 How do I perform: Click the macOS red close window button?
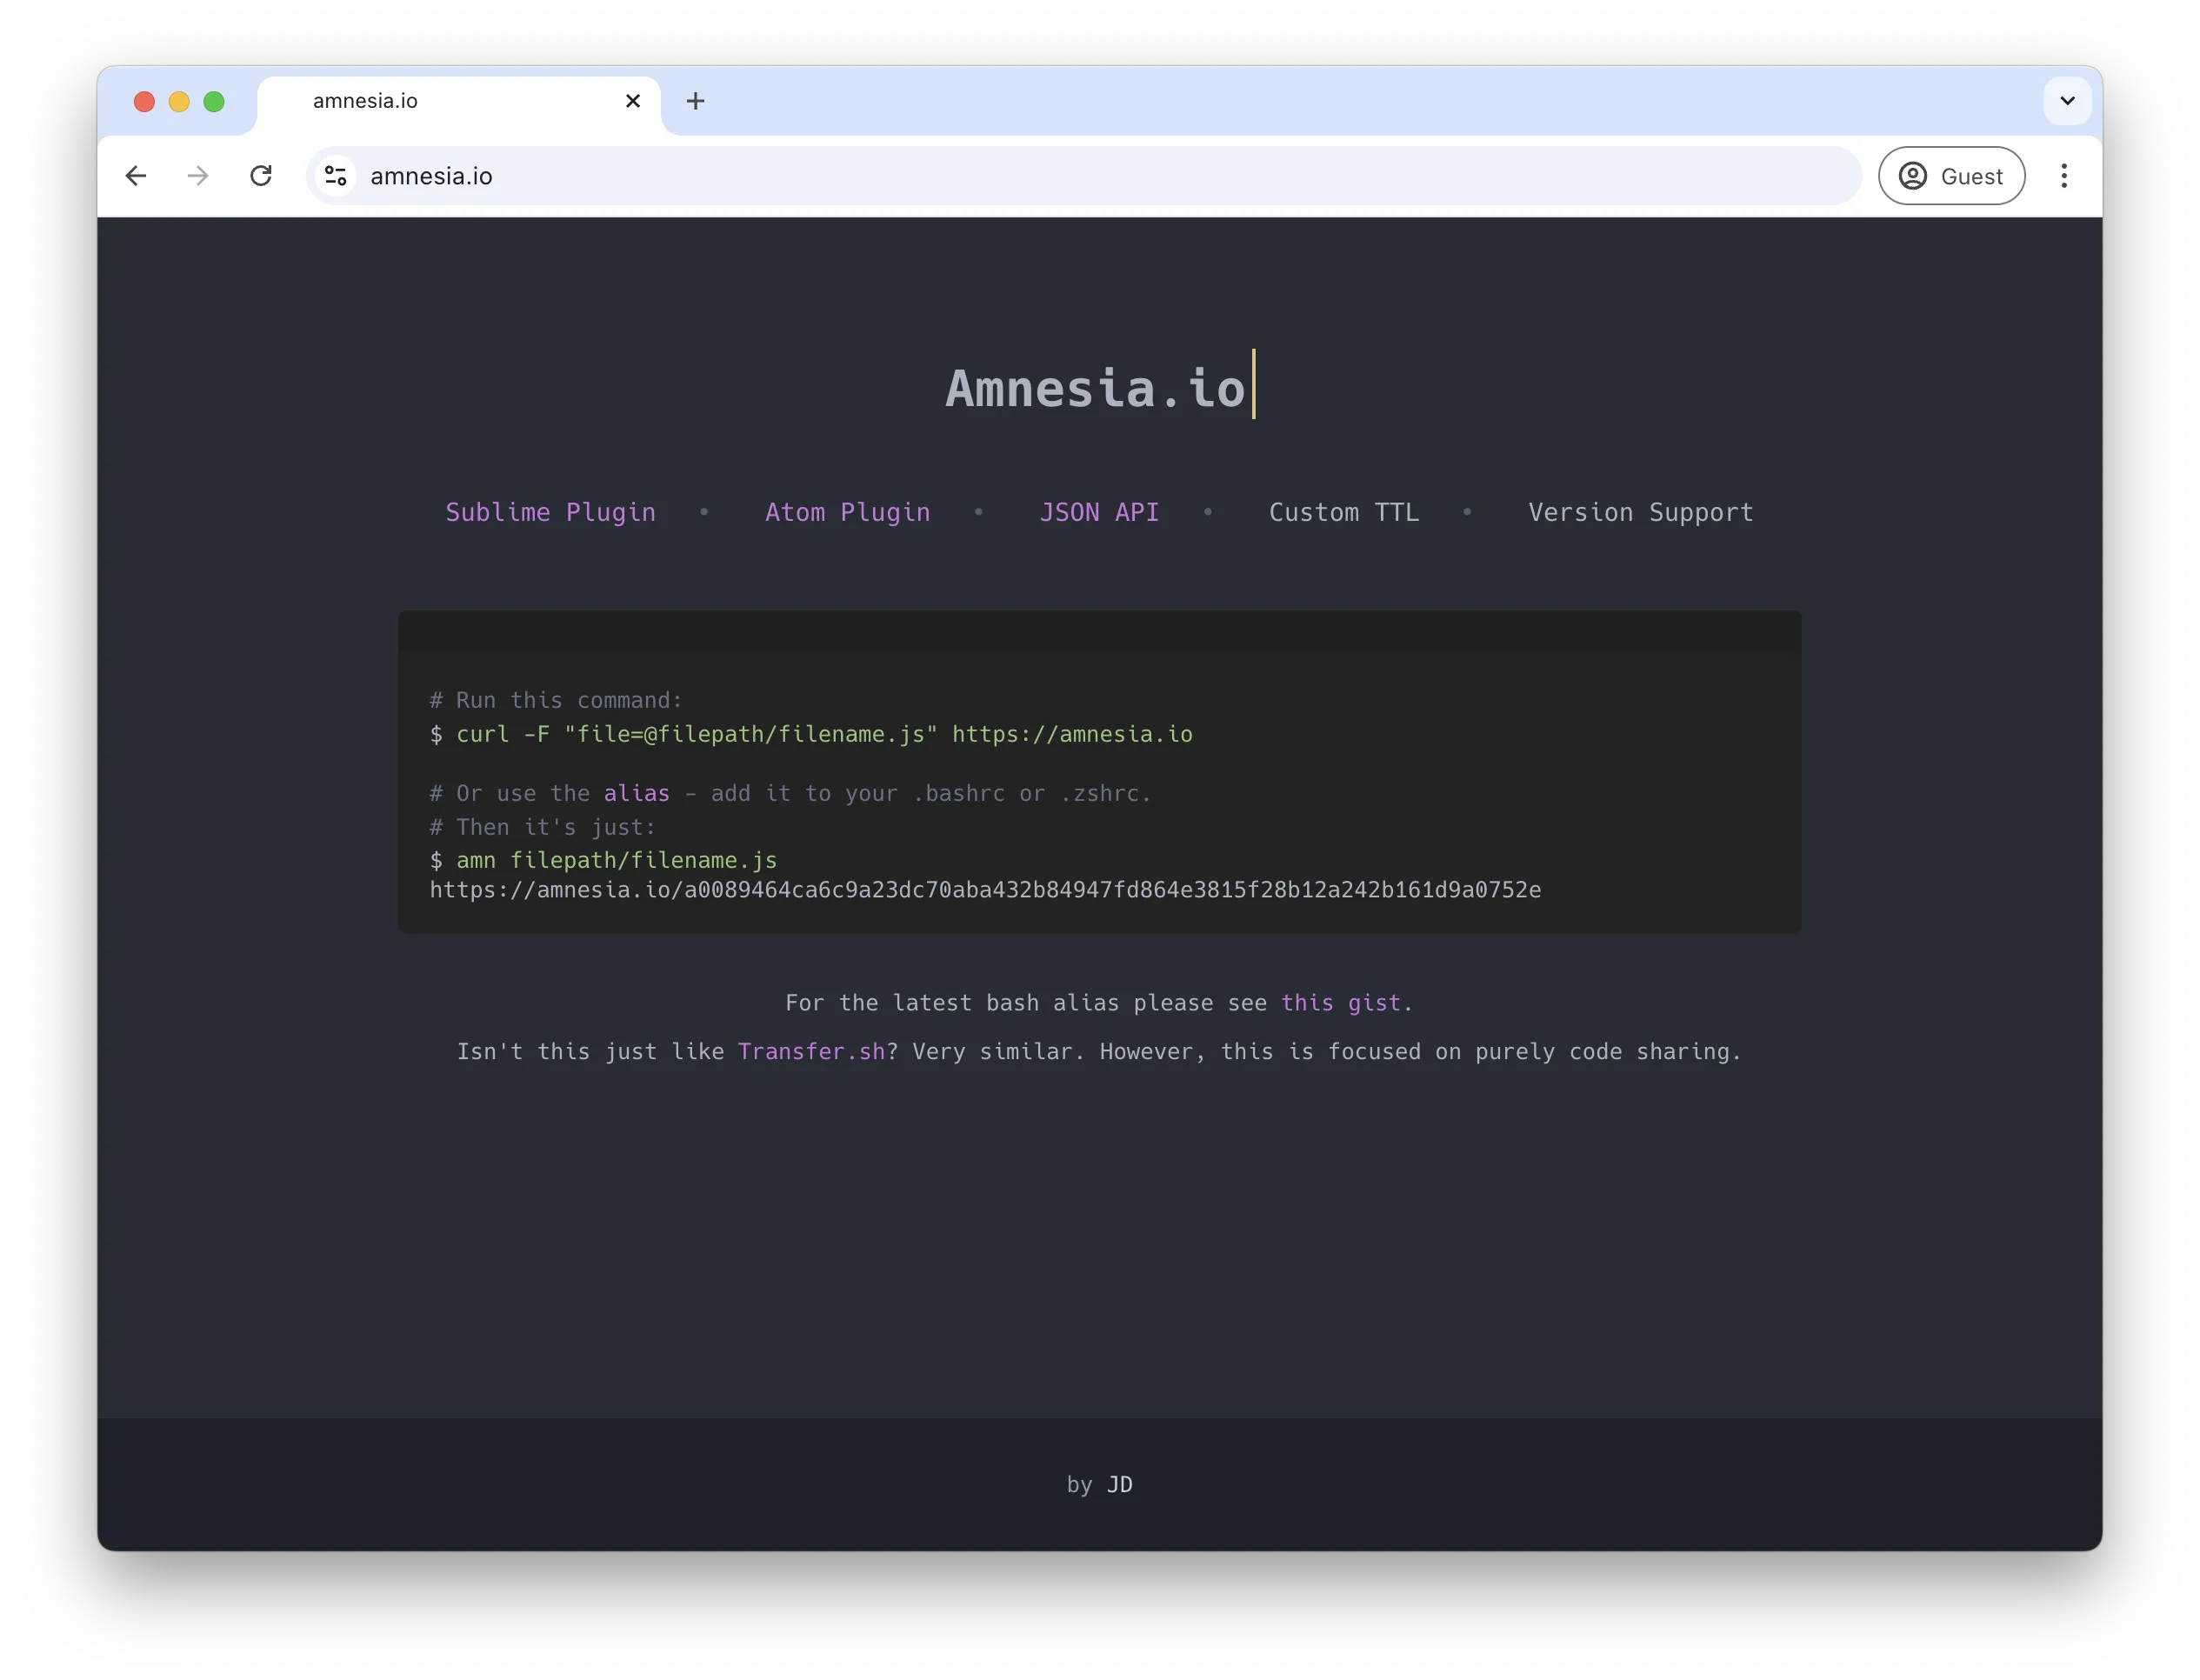[x=144, y=101]
